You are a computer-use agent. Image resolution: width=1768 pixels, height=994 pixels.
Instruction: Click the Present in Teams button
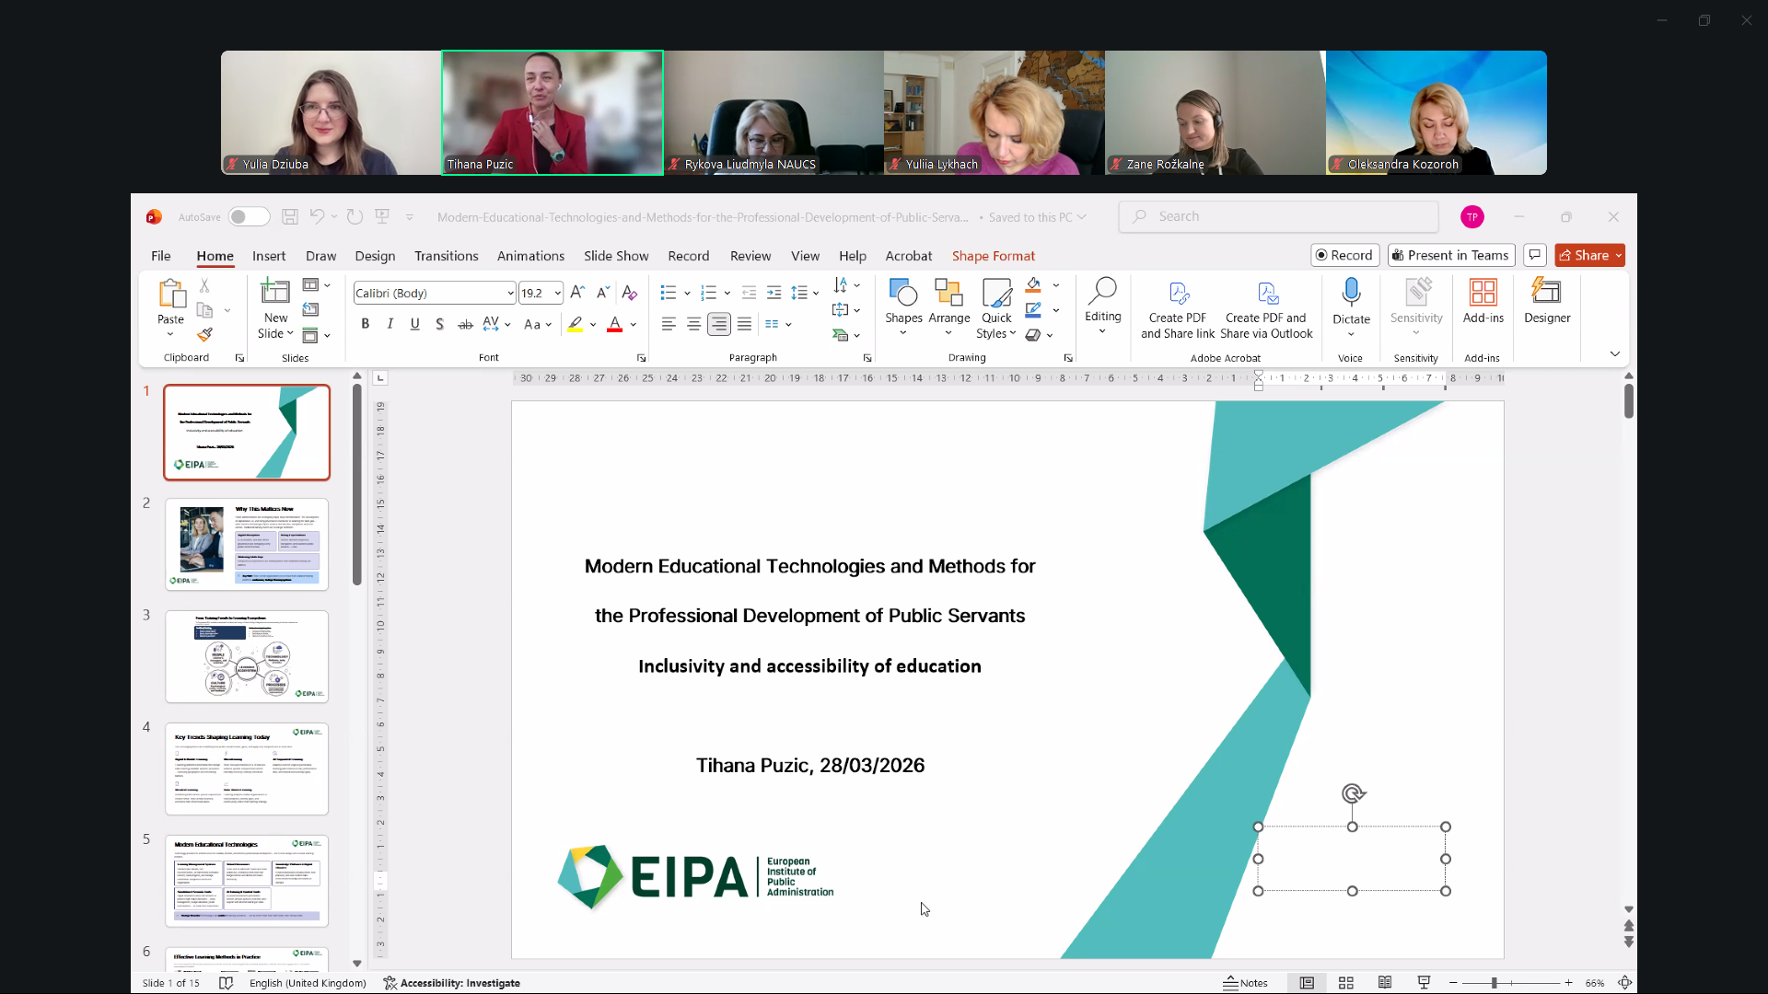pos(1451,255)
